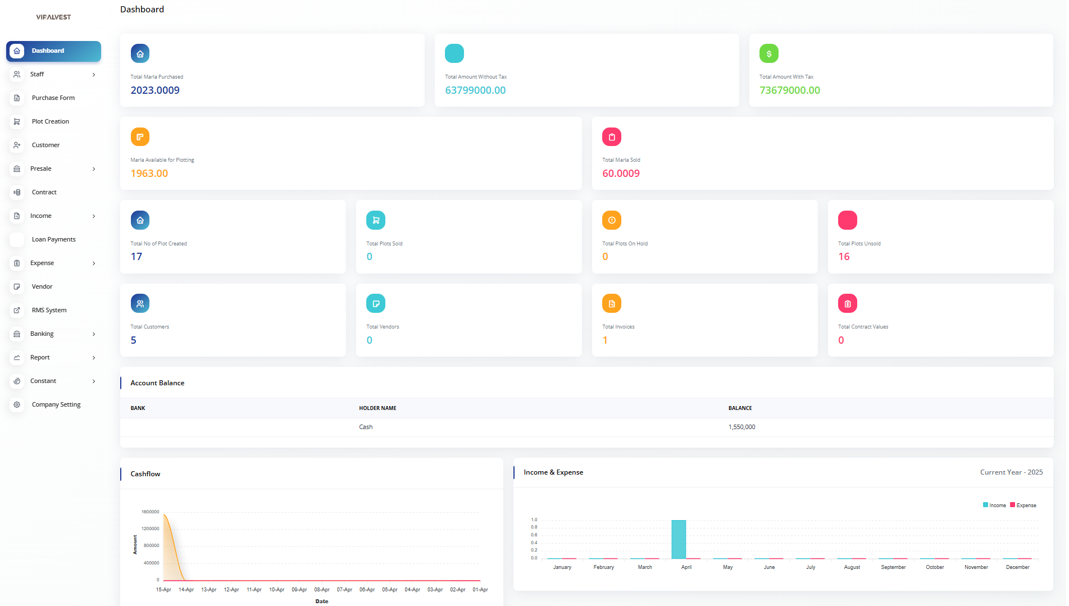Image resolution: width=1069 pixels, height=606 pixels.
Task: Click the Company Setting gear icon
Action: click(17, 404)
